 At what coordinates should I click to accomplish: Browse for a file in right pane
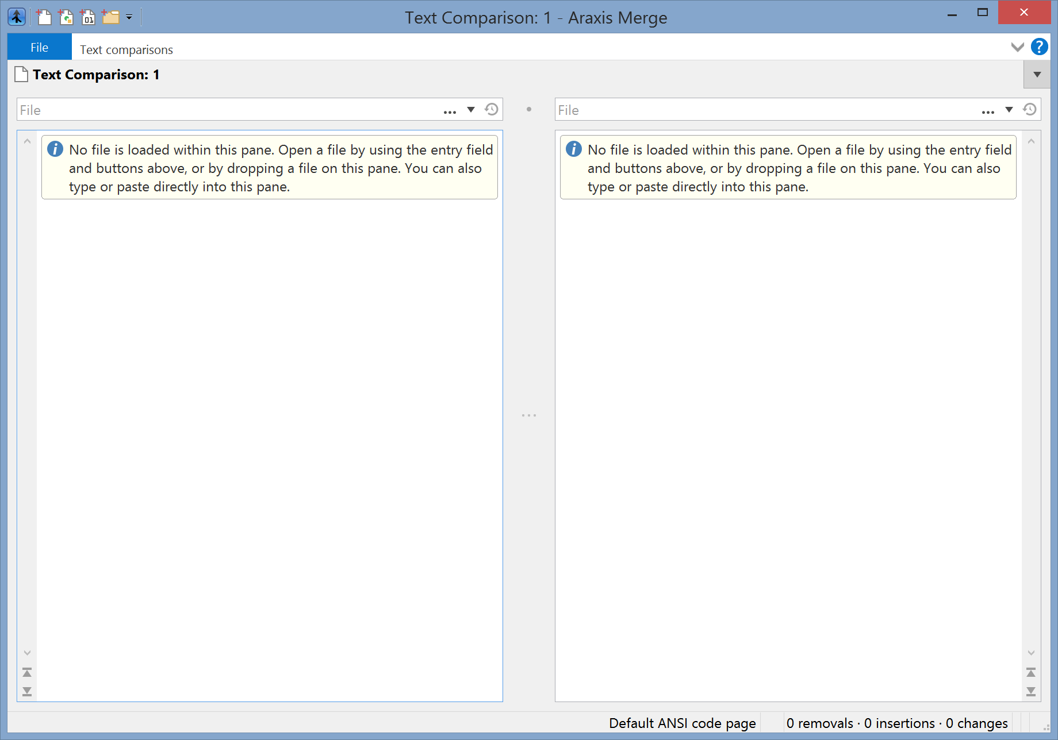click(988, 111)
